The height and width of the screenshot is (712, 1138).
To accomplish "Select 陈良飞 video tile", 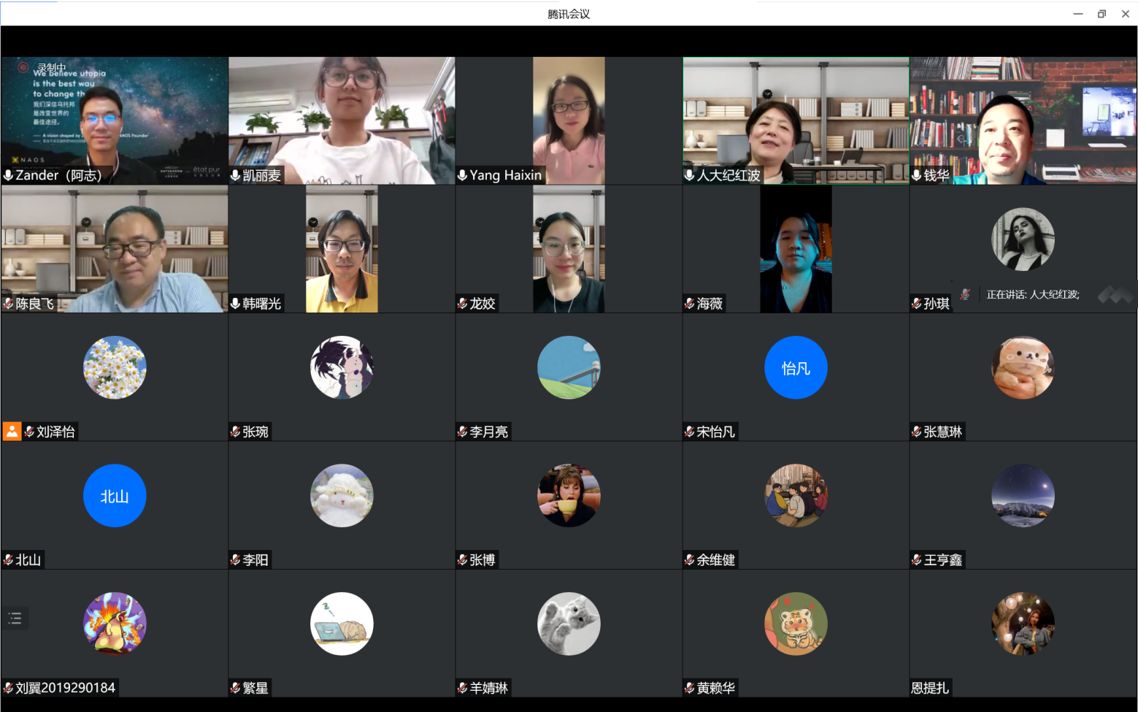I will (115, 249).
